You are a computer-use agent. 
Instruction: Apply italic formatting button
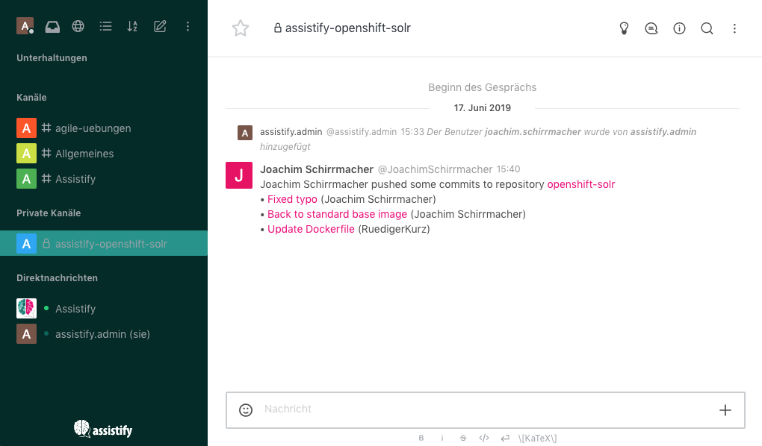442,438
